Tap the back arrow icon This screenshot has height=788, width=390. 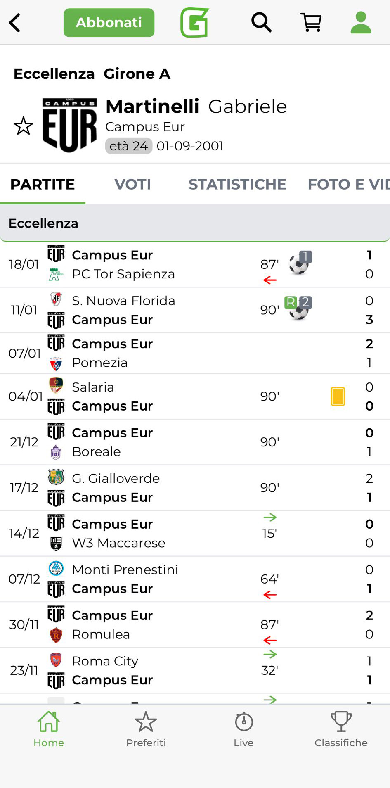coord(15,23)
